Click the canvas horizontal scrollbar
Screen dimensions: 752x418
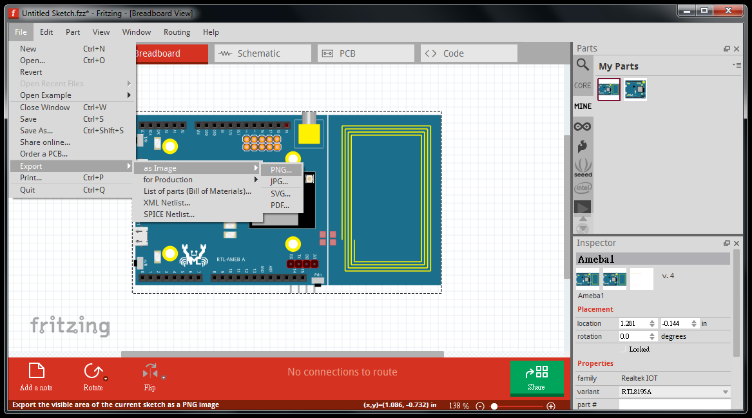[282, 354]
